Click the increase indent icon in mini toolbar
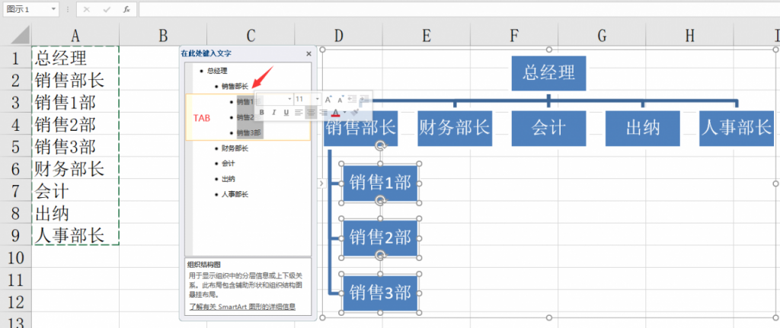Image resolution: width=780 pixels, height=328 pixels. 365,99
